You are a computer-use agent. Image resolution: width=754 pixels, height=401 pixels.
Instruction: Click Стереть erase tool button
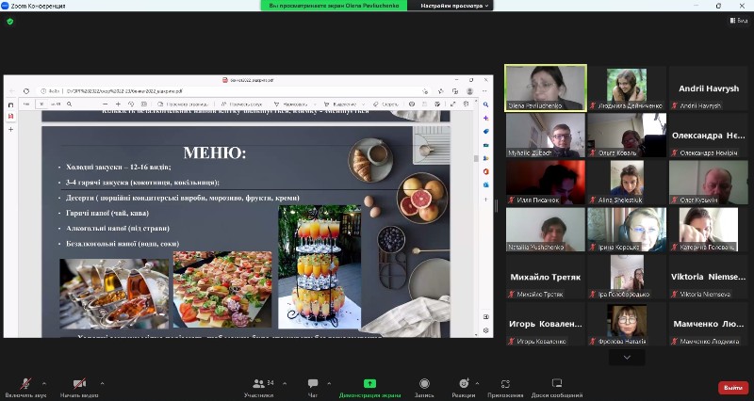[386, 104]
